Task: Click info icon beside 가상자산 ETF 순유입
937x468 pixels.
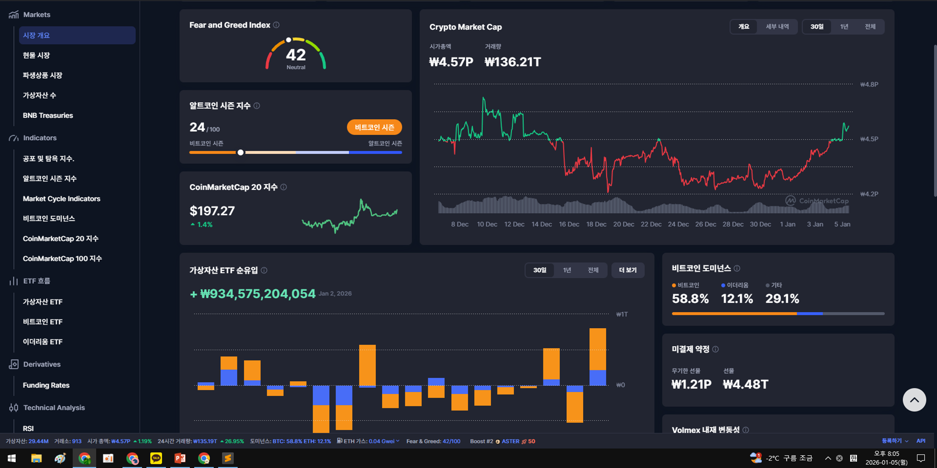Action: pos(264,270)
